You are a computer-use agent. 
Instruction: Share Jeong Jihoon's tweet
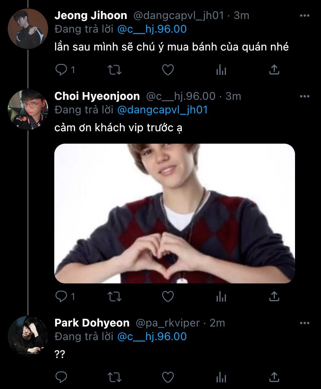(x=274, y=70)
